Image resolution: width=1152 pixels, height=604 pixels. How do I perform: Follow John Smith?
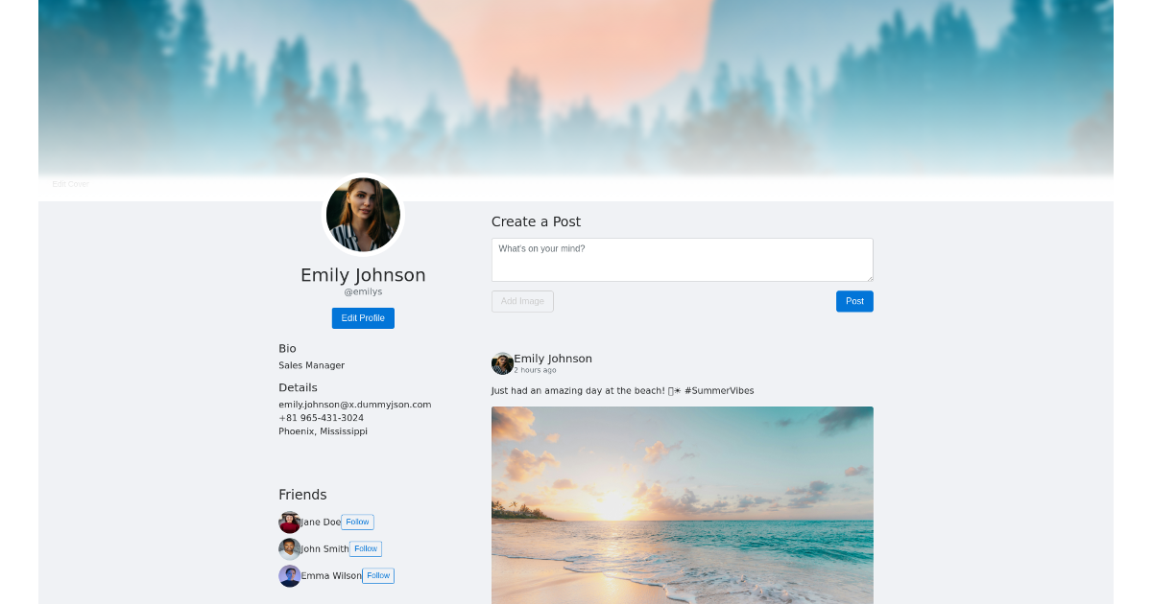pyautogui.click(x=366, y=548)
